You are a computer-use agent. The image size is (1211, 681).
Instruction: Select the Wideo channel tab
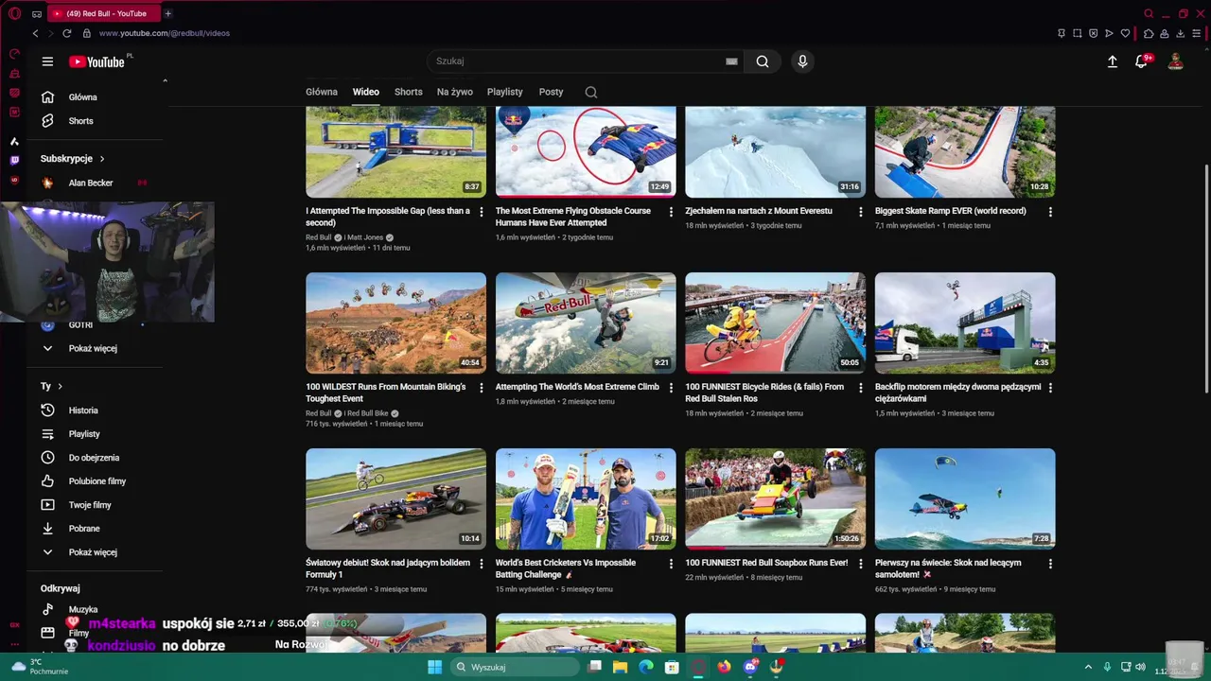coord(366,92)
